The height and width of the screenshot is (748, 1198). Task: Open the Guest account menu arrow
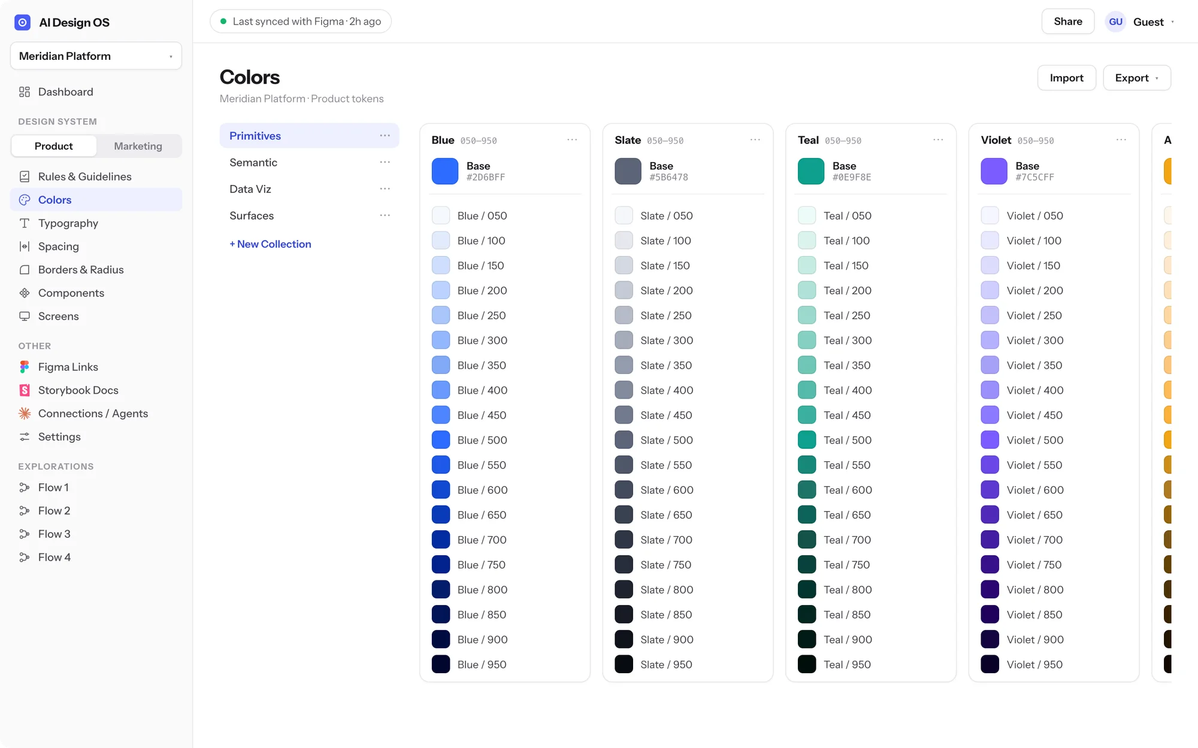(x=1172, y=22)
